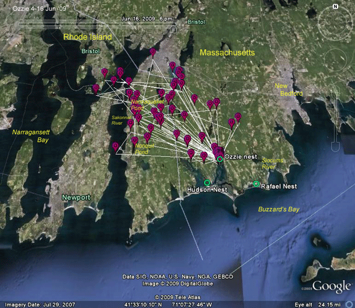The image size is (355, 308).
Task: Click the Bristol label in Rhode Island
Action: [91, 51]
